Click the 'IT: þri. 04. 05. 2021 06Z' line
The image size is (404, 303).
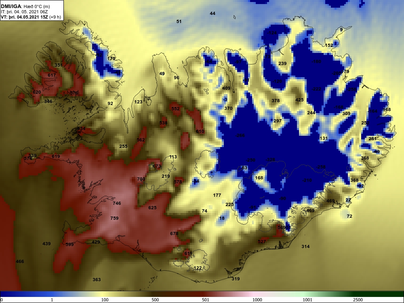pos(24,12)
